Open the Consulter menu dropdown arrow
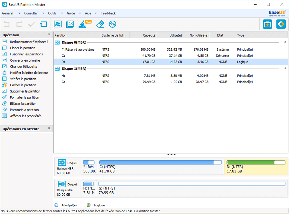Image resolution: width=289 pixels, height=214 pixels. click(43, 13)
